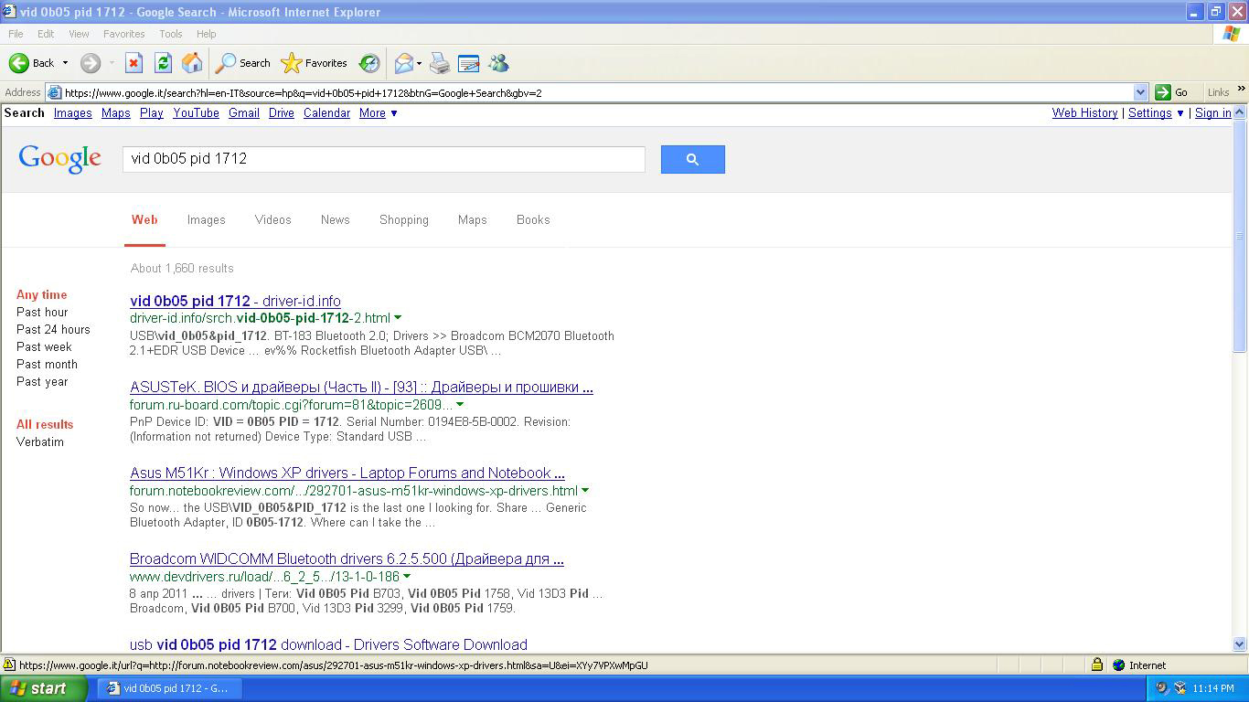Click the page icon in address bar
This screenshot has width=1249, height=702.
(54, 92)
